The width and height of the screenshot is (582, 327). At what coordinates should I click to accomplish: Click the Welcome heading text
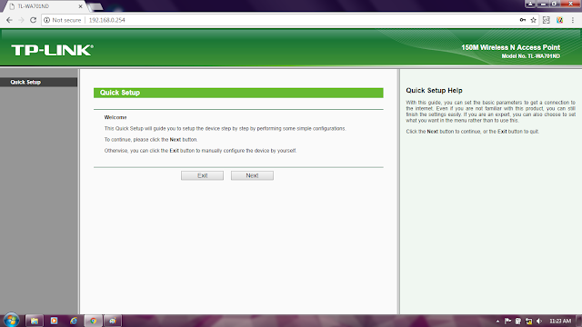pos(115,117)
